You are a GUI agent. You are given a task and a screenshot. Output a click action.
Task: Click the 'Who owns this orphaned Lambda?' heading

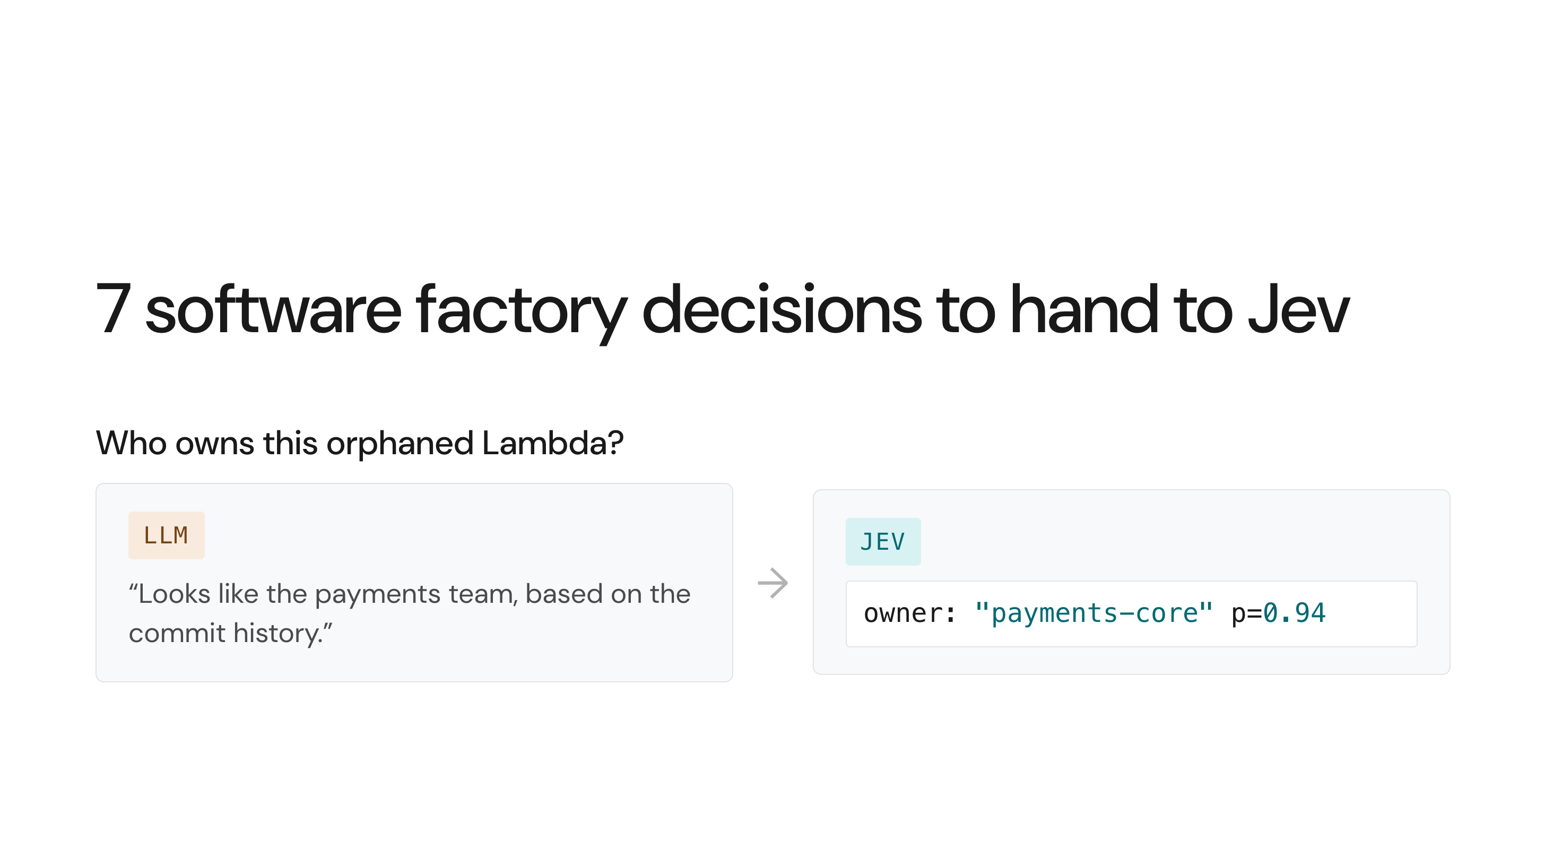[x=360, y=444]
